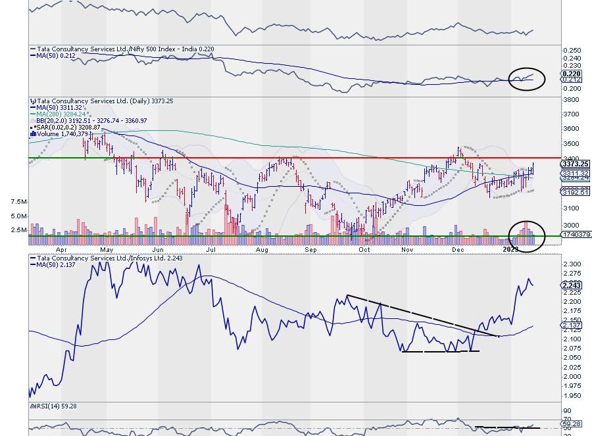Select the 'May' month label on time axis
The width and height of the screenshot is (592, 436).
[107, 249]
